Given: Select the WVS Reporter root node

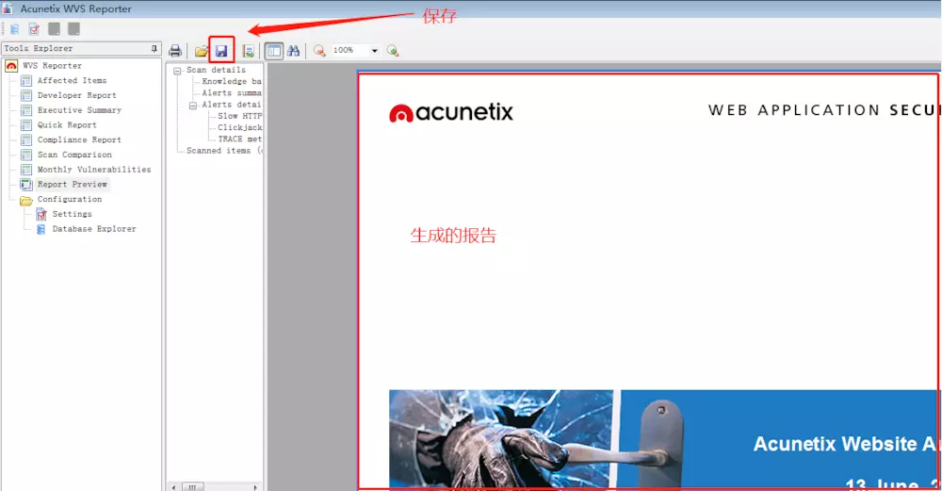Looking at the screenshot, I should (x=52, y=66).
